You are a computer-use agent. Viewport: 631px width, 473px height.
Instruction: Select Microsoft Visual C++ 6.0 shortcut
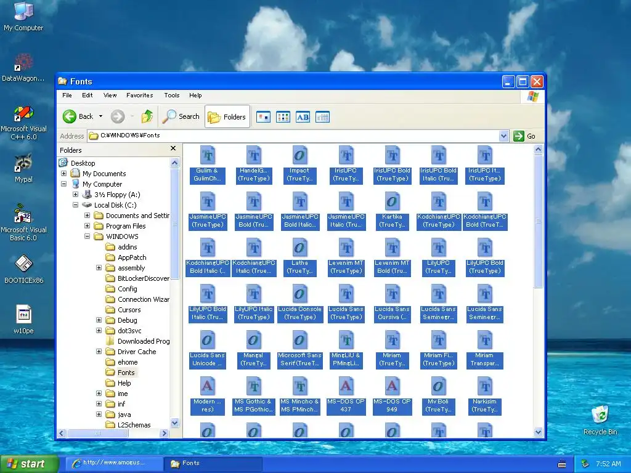(x=23, y=123)
